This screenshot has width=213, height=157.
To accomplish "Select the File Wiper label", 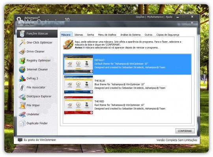I will click(x=33, y=105).
